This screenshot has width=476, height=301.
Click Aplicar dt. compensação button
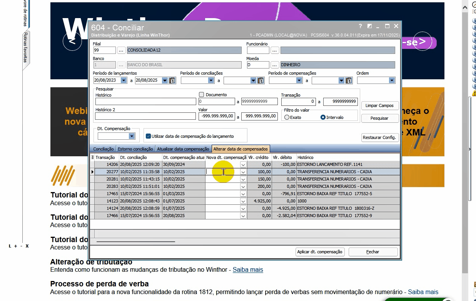(319, 252)
